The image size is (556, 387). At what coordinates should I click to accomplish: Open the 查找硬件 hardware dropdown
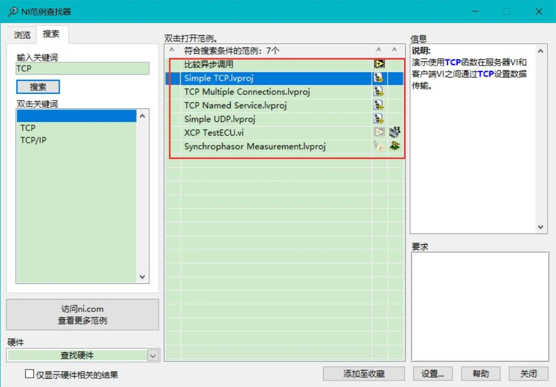click(153, 355)
